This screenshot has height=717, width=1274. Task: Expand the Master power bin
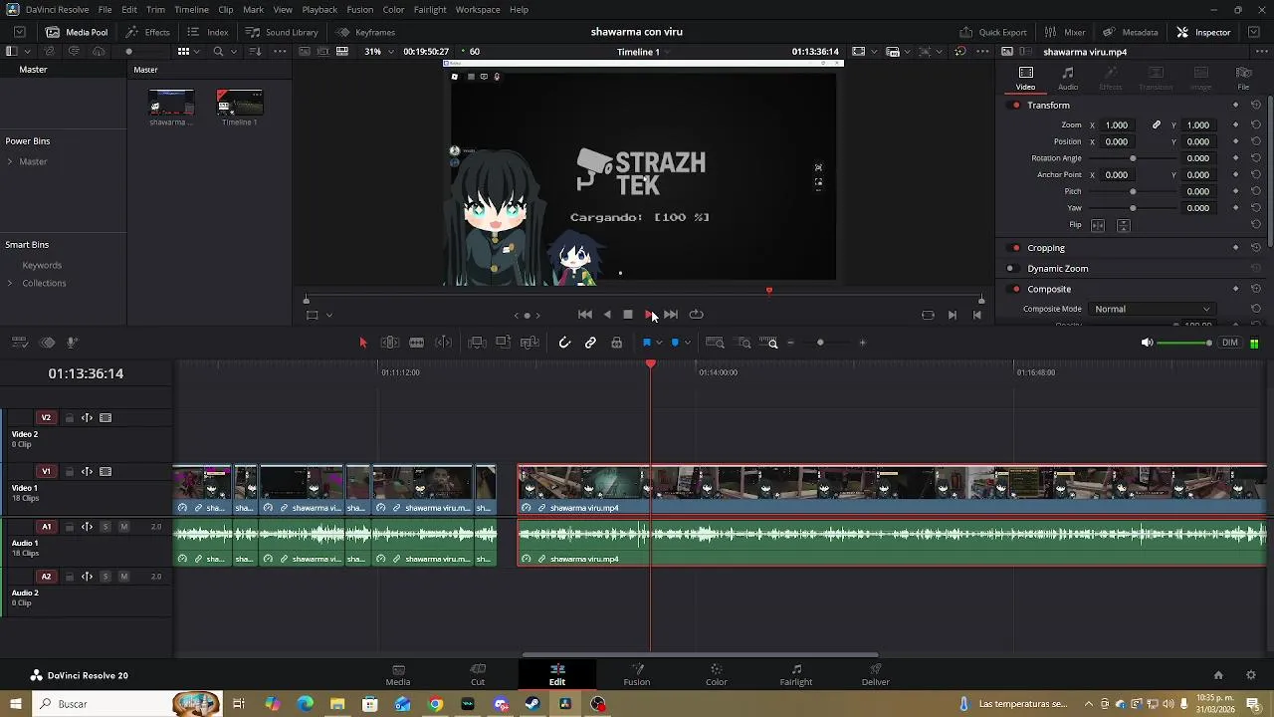pyautogui.click(x=10, y=161)
